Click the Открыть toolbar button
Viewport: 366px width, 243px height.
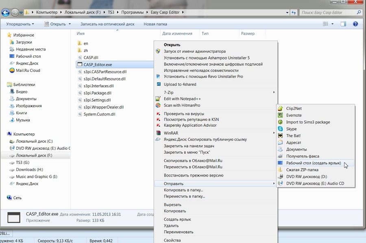55,24
